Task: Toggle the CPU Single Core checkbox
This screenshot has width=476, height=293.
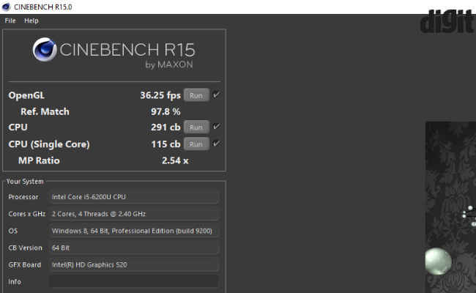Action: click(x=216, y=144)
